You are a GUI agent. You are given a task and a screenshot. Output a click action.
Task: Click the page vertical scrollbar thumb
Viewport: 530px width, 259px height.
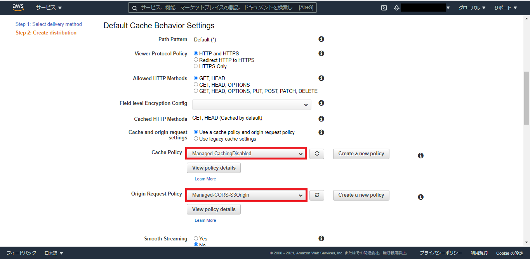[x=527, y=98]
